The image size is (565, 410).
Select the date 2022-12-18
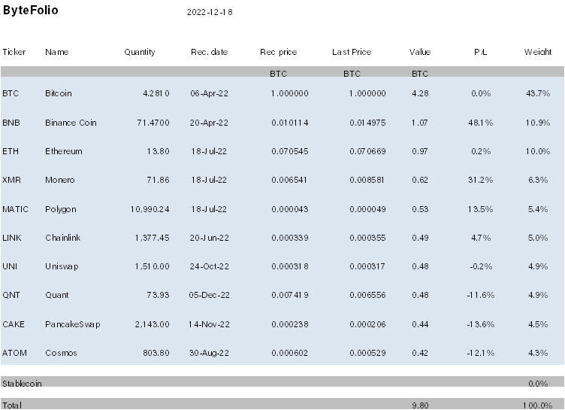tap(210, 12)
